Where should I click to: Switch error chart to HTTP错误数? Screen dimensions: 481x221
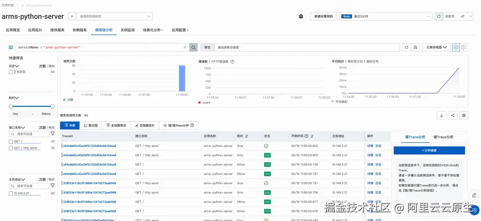pos(220,61)
